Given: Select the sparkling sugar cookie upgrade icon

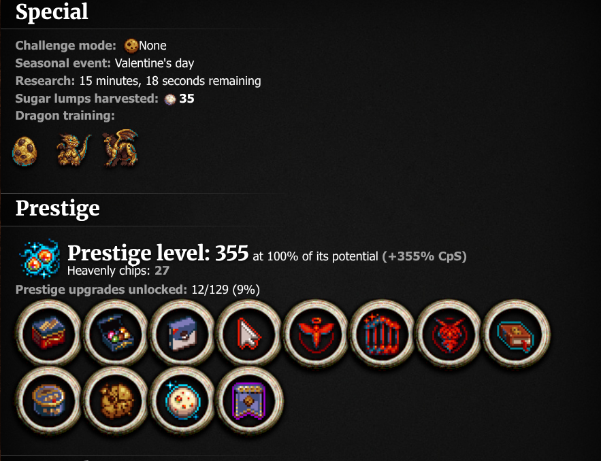Looking at the screenshot, I should tap(182, 400).
